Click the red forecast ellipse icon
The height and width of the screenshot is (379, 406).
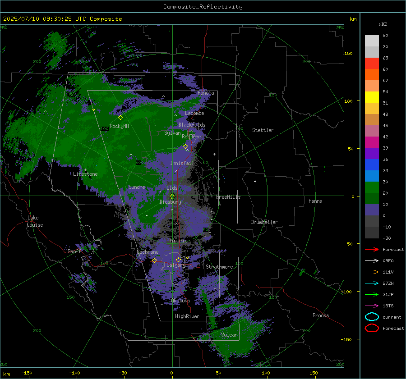372,328
